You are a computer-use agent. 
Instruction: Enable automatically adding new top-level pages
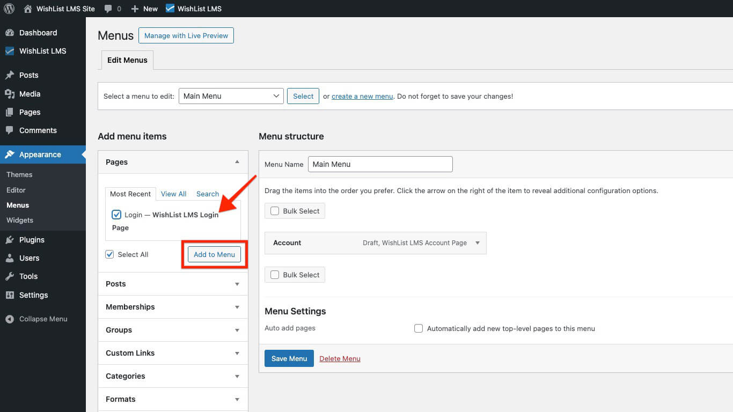419,328
